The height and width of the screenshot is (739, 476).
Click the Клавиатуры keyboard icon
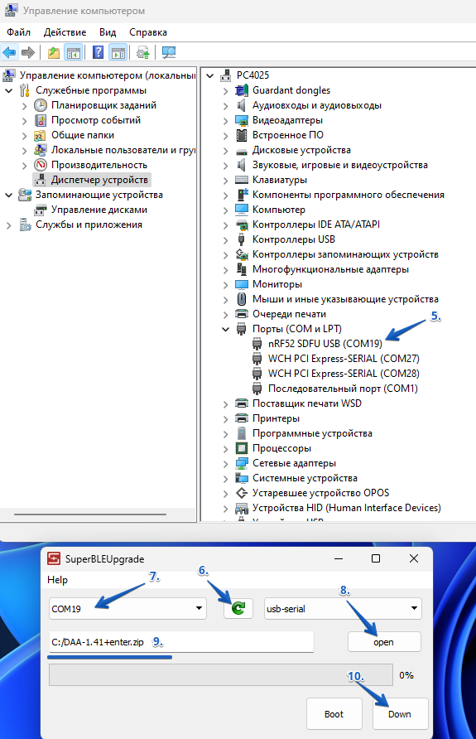pyautogui.click(x=242, y=180)
